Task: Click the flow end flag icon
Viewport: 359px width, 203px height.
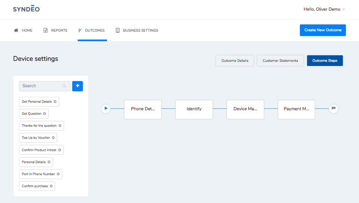Action: point(334,108)
